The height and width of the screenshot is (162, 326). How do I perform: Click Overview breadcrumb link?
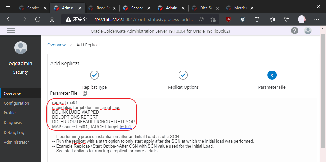(x=57, y=45)
